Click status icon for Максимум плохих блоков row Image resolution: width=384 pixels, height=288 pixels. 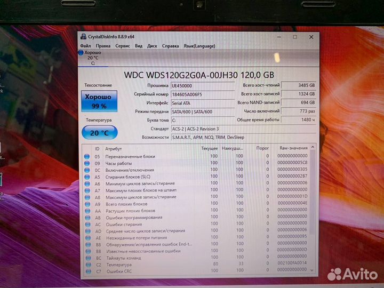click(x=87, y=190)
